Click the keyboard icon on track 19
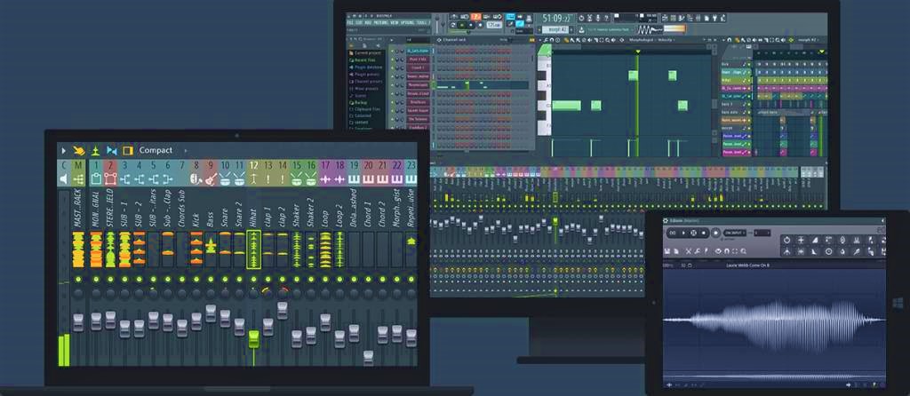This screenshot has height=396, width=910. (x=354, y=179)
